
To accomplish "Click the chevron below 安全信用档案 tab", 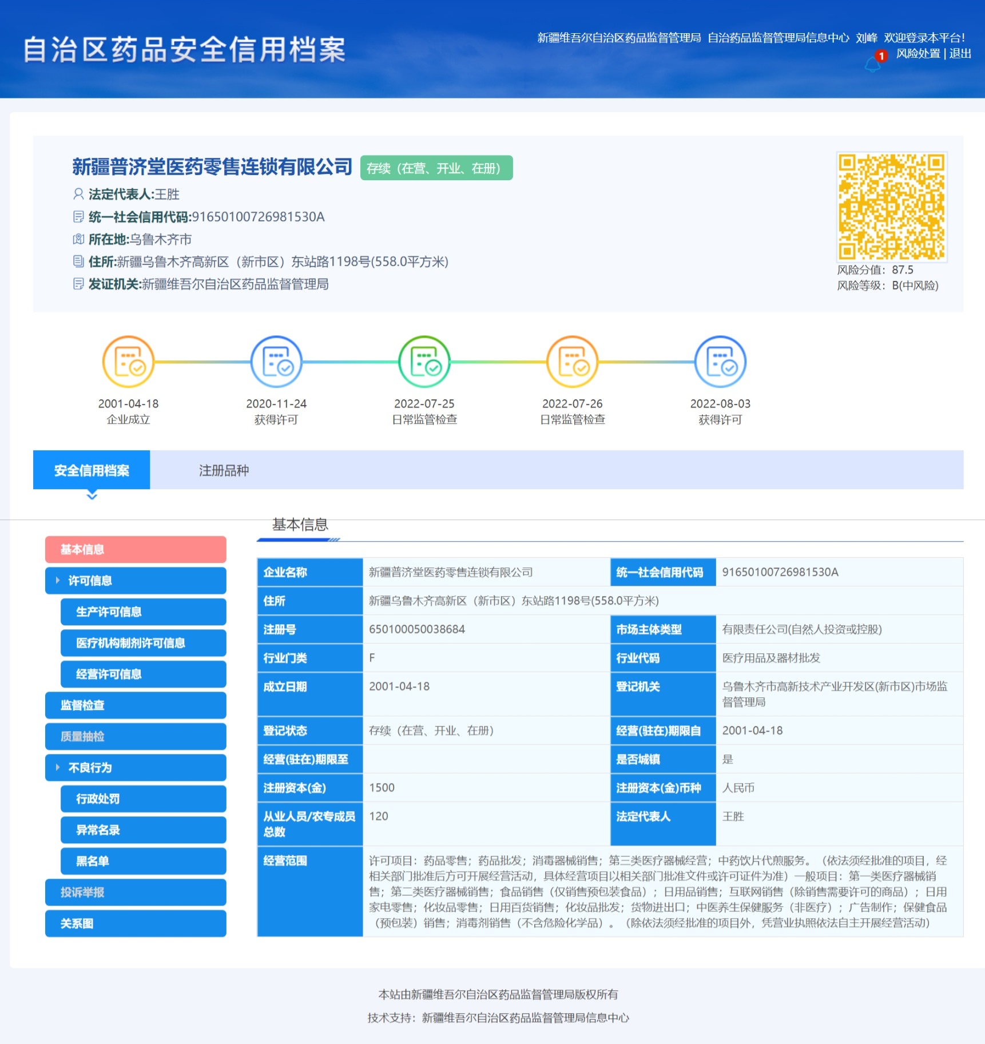I will pyautogui.click(x=92, y=495).
